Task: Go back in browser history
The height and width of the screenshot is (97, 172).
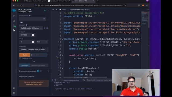Action: coord(14,5)
